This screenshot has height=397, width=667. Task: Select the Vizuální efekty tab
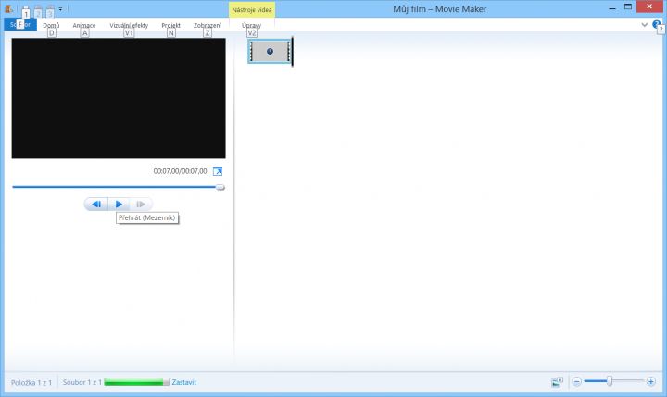point(129,25)
